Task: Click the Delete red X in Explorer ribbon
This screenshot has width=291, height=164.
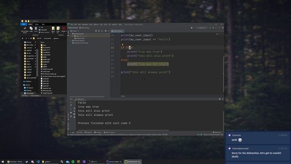Action: click(x=64, y=29)
